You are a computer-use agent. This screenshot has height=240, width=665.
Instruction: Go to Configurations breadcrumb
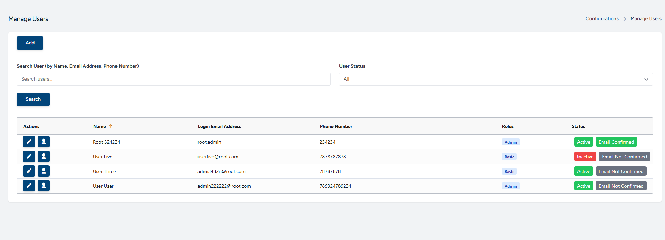[x=602, y=19]
